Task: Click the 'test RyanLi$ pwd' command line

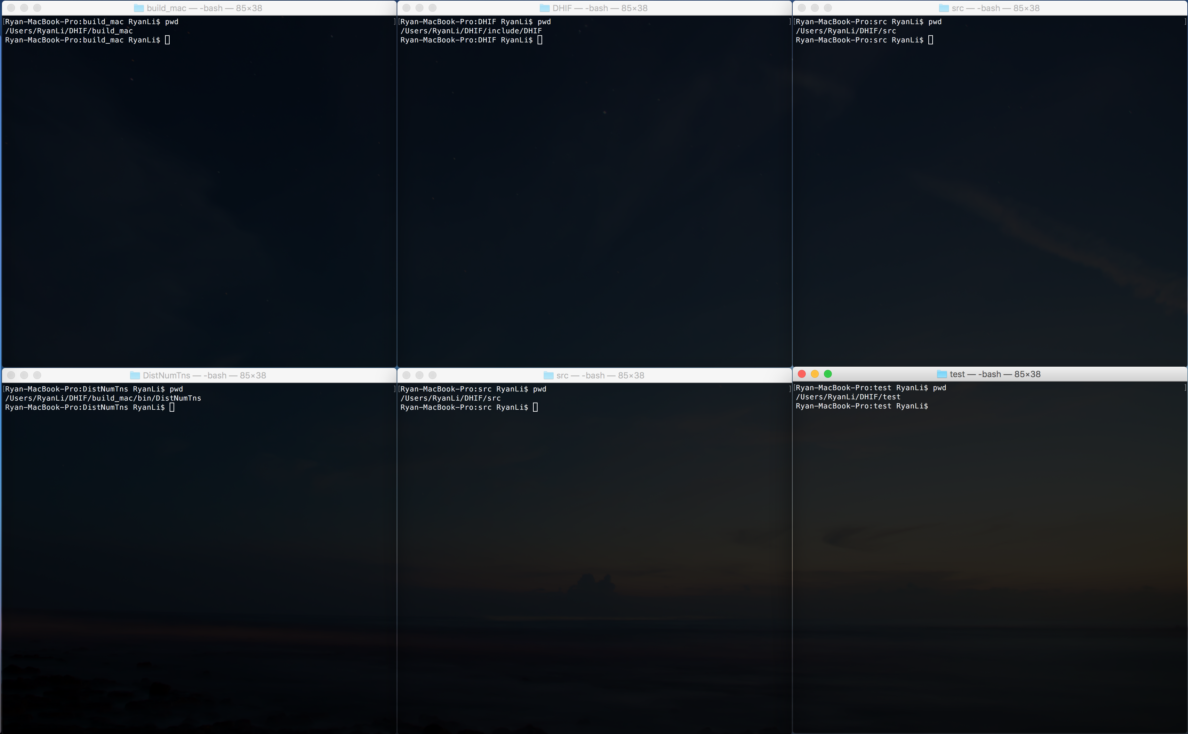Action: coord(871,388)
